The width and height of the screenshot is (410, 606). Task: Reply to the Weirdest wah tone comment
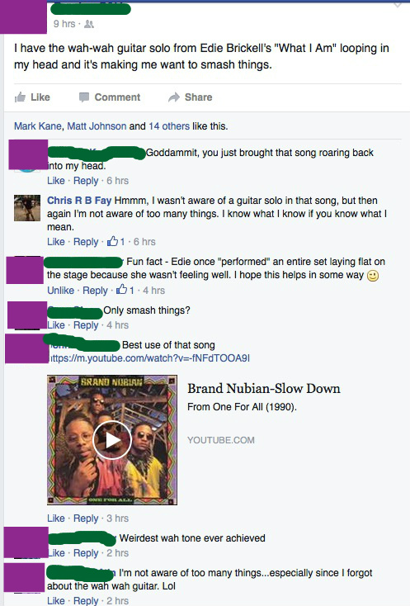[x=86, y=553]
